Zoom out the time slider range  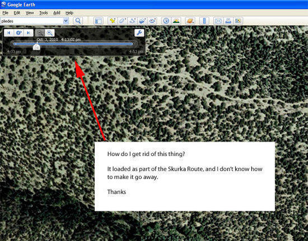coord(40,33)
